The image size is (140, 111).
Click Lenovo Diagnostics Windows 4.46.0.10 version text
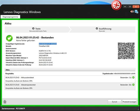53,53
